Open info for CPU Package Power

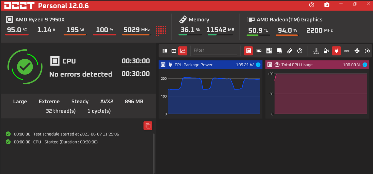coord(258,65)
